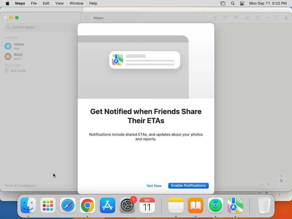
Task: Open map mode picker in toolbar
Action: [225, 18]
